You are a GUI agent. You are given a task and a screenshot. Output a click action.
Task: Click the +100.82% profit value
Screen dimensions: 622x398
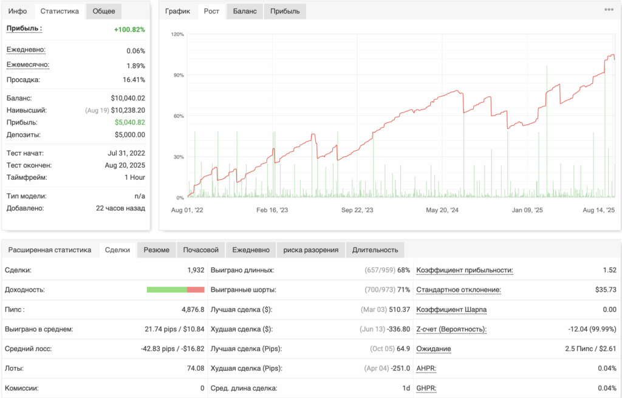tap(129, 29)
